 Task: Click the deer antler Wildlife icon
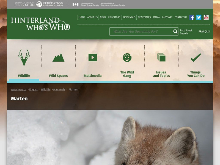coord(24,57)
